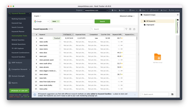
Task: Select Autocomplete Tools in sidebar
Action: coord(19,36)
